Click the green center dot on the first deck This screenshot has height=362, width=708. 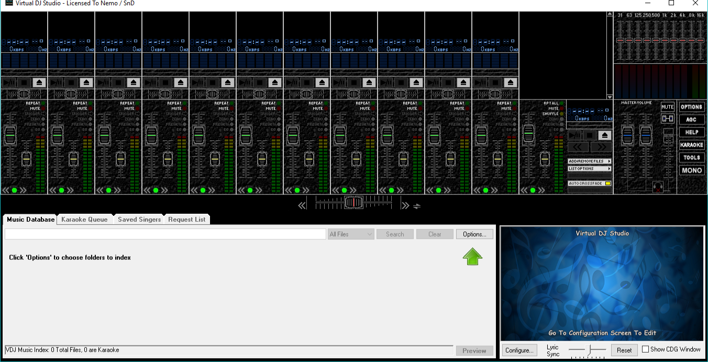[15, 190]
